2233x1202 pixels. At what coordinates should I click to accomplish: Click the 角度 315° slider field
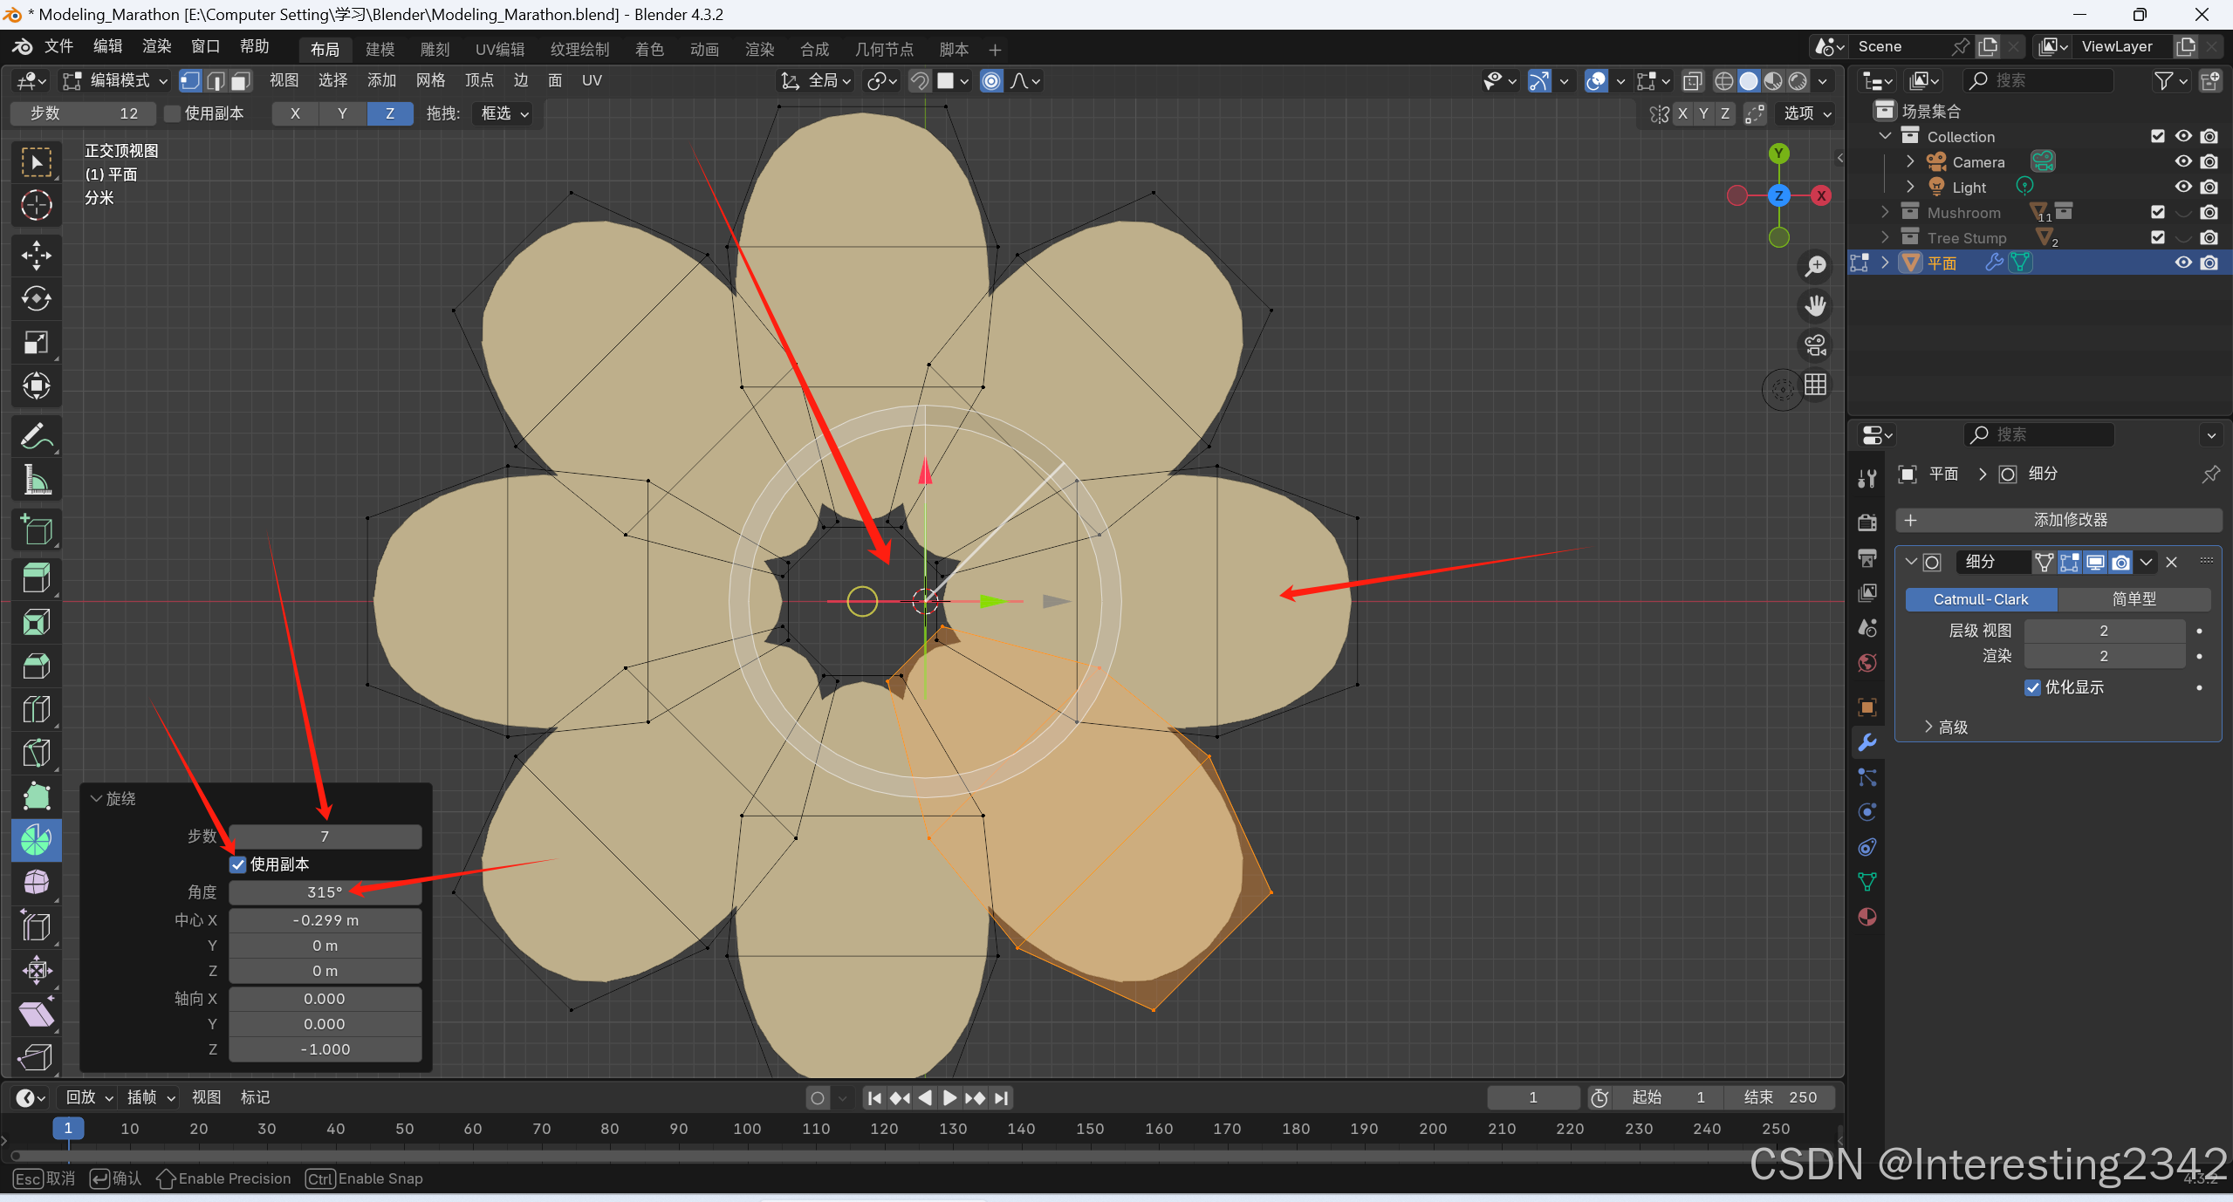tap(325, 892)
